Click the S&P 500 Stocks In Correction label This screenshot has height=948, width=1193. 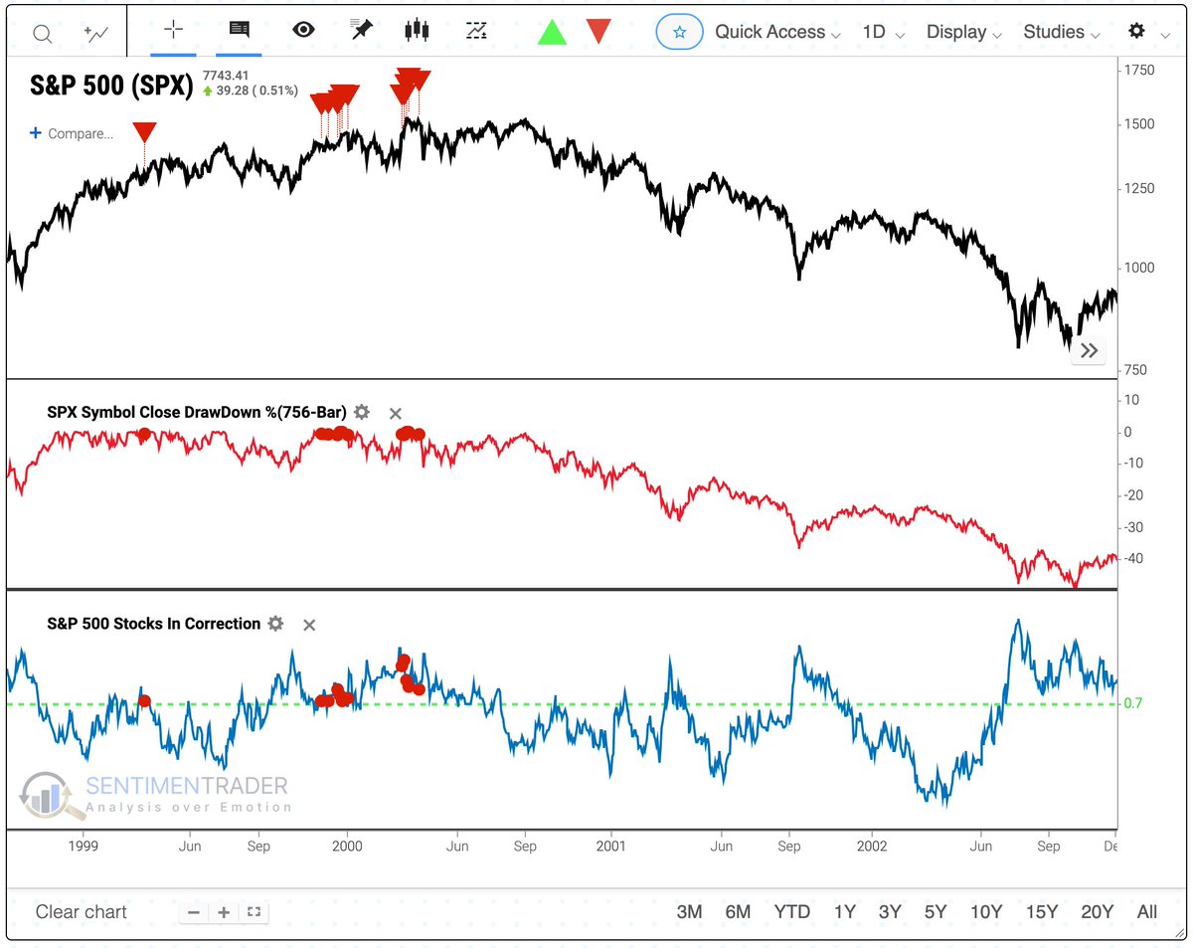coord(154,624)
